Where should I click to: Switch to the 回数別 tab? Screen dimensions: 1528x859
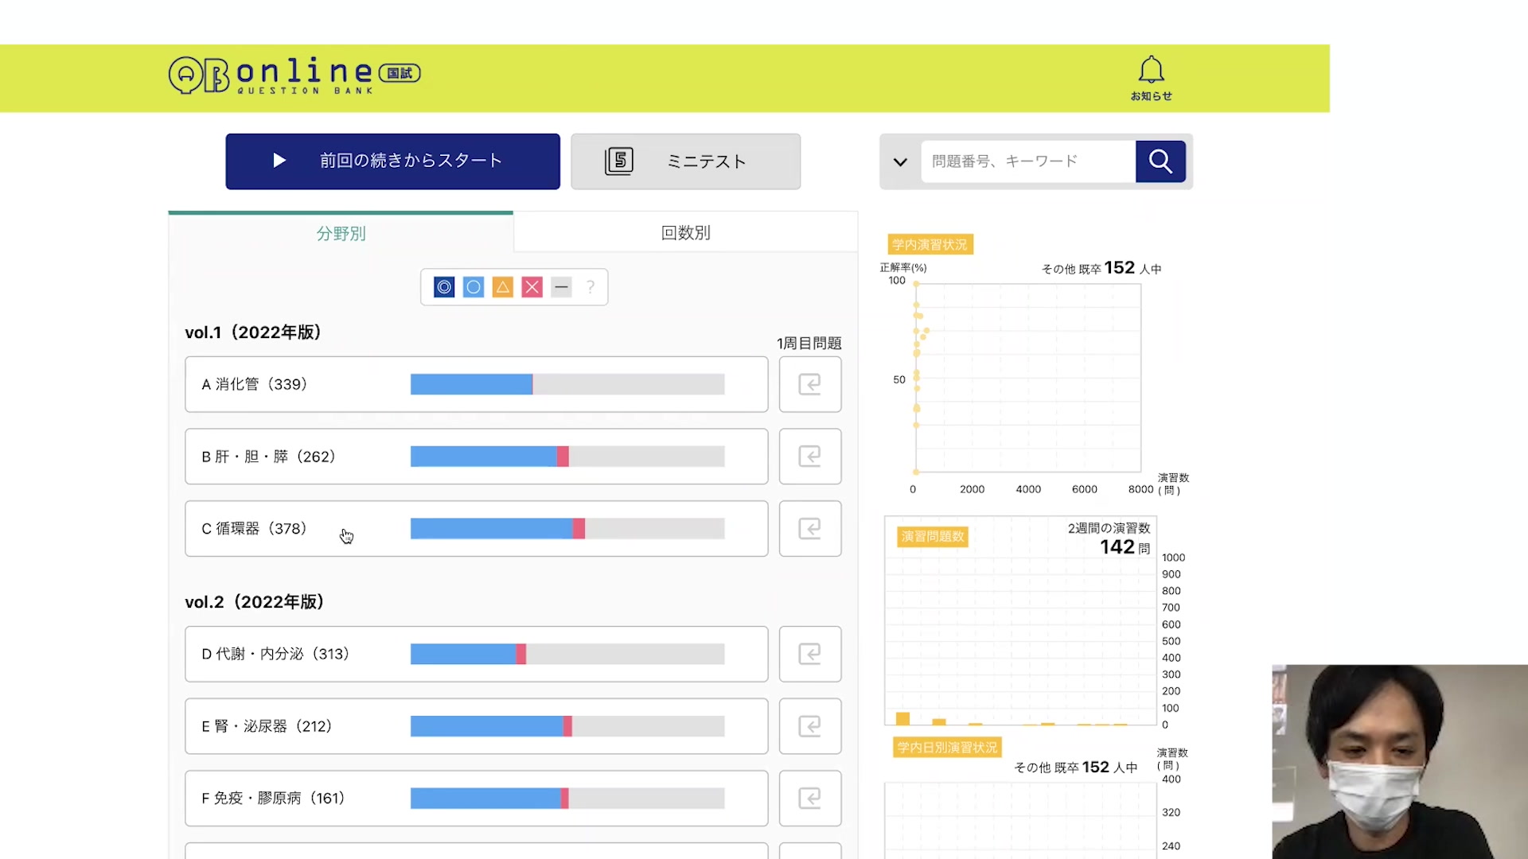[685, 233]
